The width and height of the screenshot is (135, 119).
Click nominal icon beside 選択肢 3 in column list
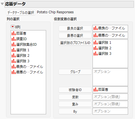[x=14, y=61]
